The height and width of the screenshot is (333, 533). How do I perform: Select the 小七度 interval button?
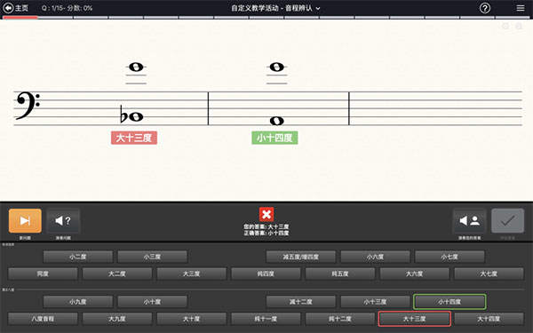449,257
